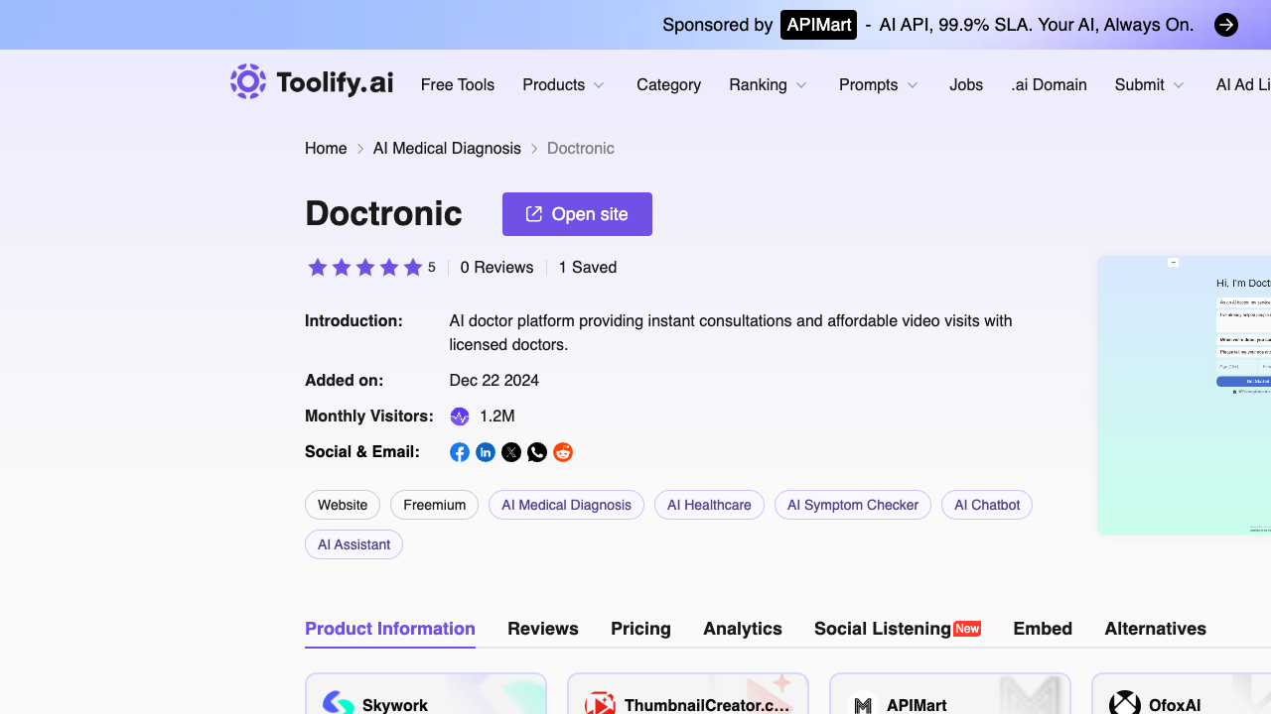Expand the Submit dropdown menu

1150,85
